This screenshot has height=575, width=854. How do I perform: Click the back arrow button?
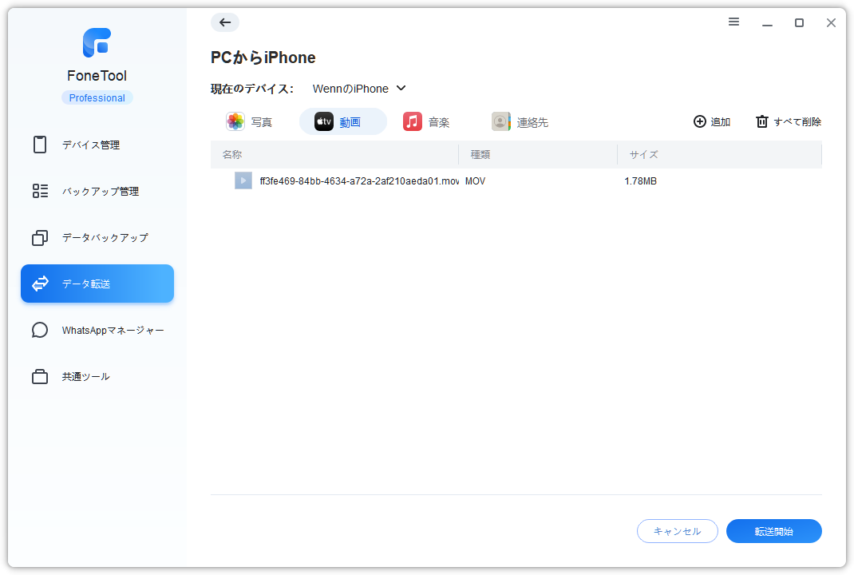pyautogui.click(x=225, y=22)
